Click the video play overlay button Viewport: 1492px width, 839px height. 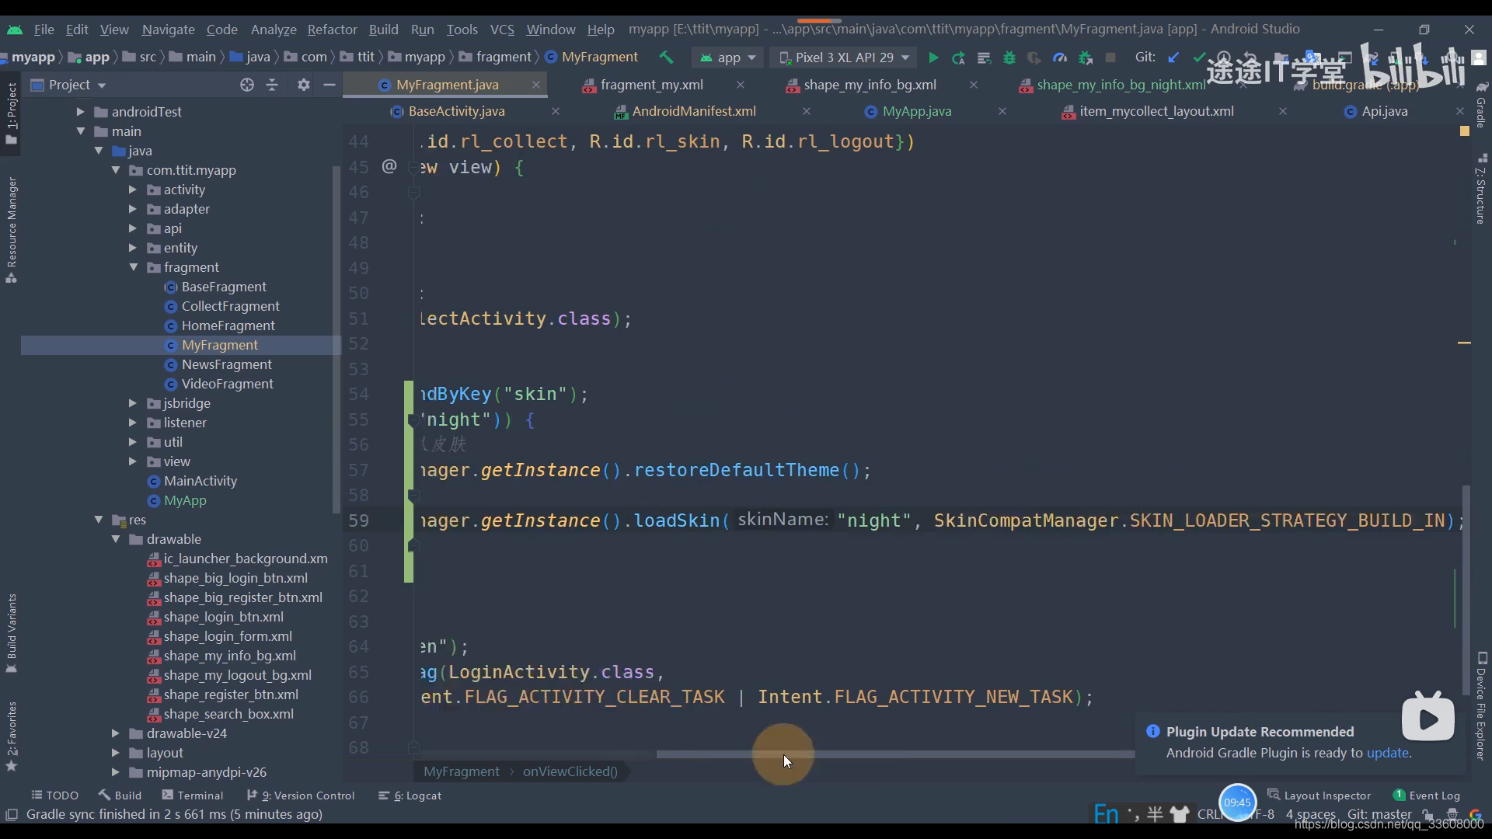(x=1428, y=718)
